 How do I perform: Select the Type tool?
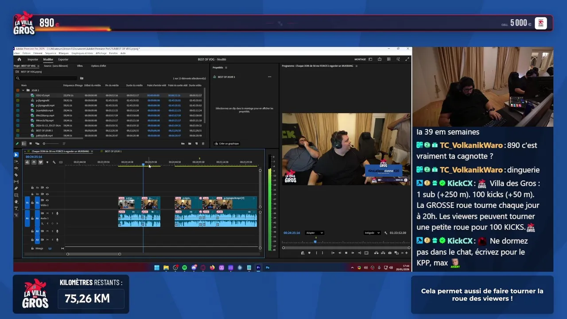click(x=16, y=209)
